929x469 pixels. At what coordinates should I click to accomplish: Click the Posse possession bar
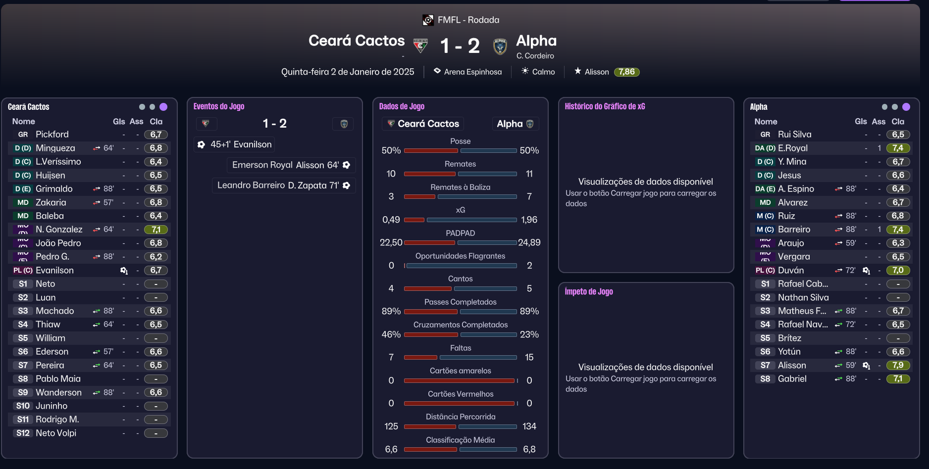(460, 150)
